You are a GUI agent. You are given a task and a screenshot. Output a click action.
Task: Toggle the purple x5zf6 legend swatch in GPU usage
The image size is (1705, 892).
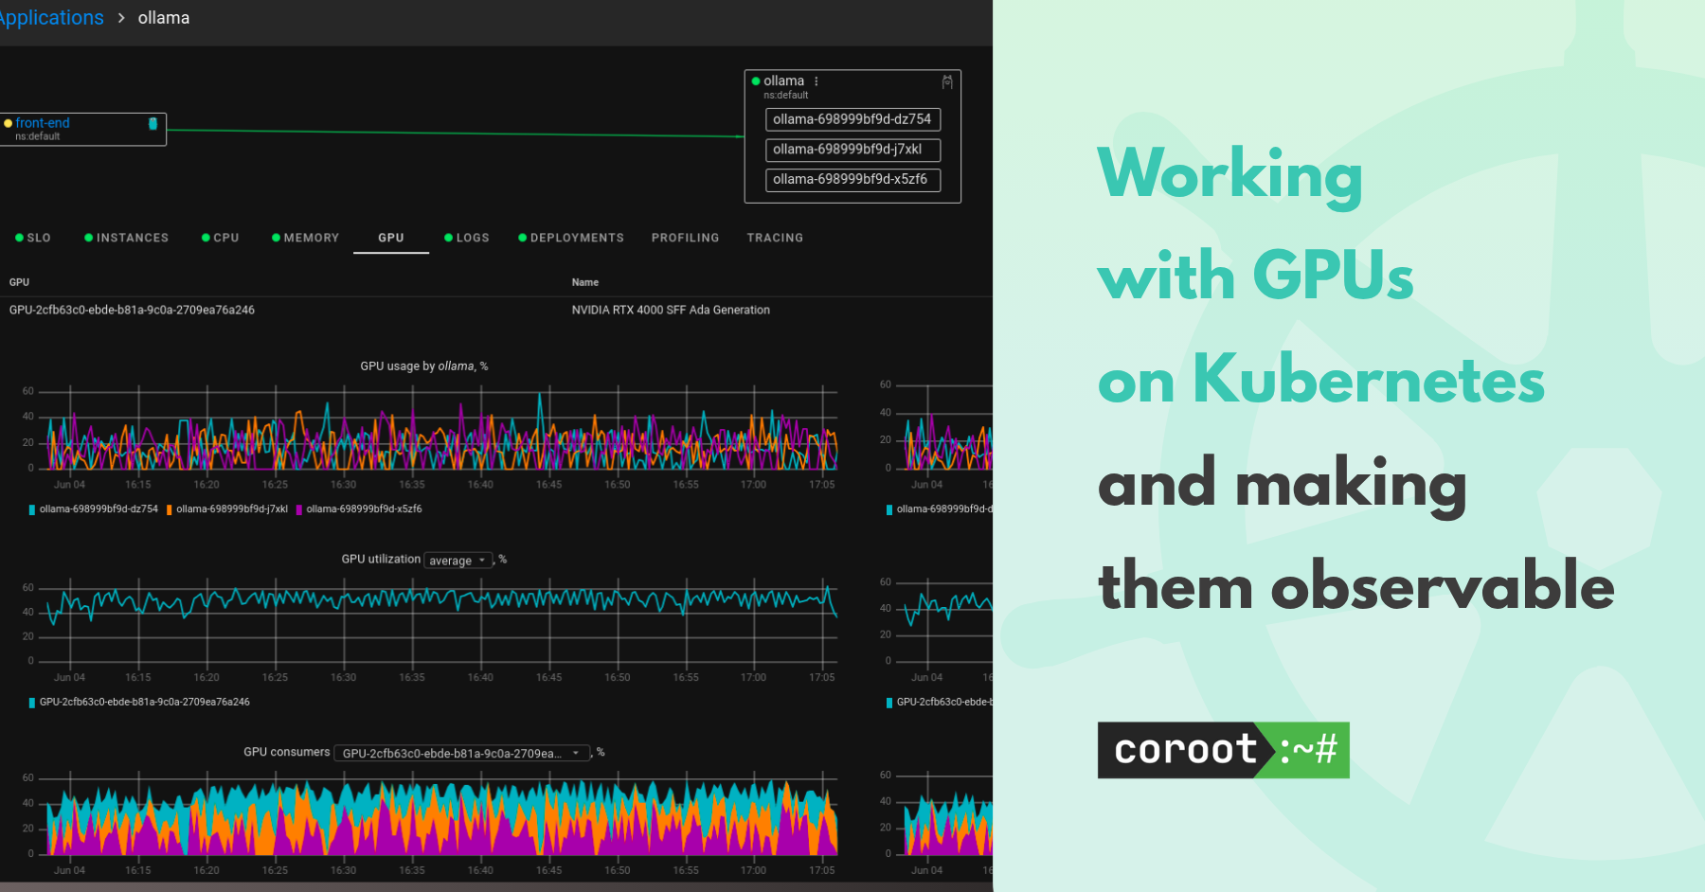(x=299, y=509)
